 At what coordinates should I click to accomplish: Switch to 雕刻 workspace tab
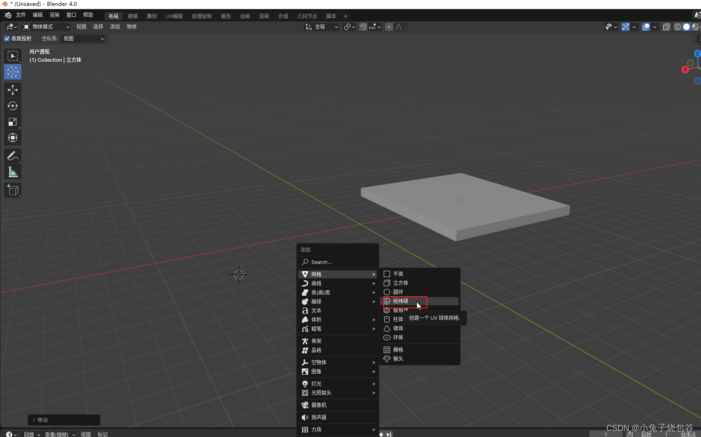coord(152,16)
